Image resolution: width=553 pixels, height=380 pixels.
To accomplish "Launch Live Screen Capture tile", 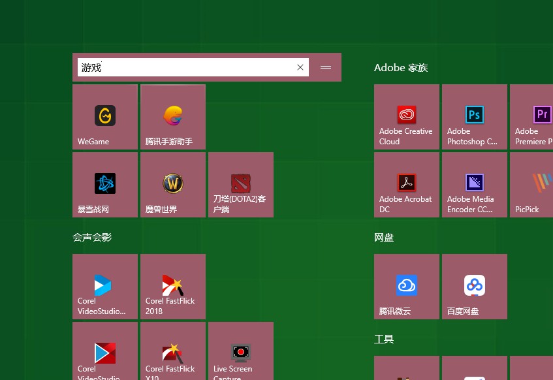I will pyautogui.click(x=241, y=351).
